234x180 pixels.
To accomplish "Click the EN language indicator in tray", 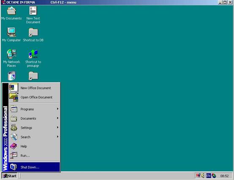I will tap(209, 176).
